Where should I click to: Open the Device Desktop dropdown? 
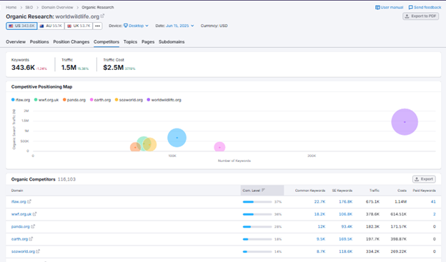[136, 26]
